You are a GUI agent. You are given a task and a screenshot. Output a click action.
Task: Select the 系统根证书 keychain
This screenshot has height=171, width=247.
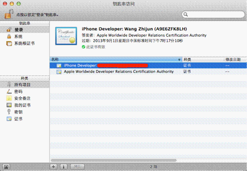tap(25, 43)
